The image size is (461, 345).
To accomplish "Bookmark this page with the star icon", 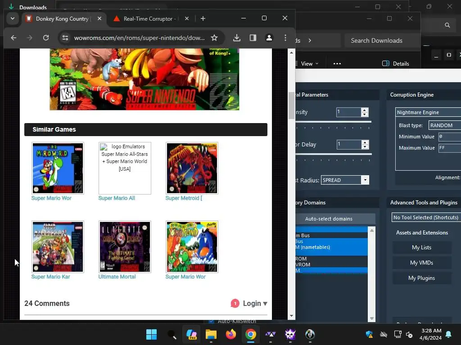I will point(214,38).
